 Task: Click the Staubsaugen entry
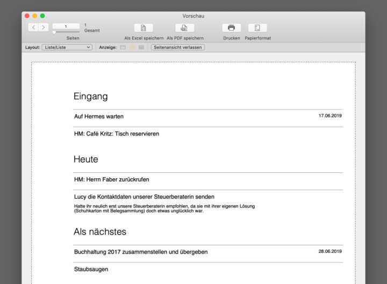[91, 269]
